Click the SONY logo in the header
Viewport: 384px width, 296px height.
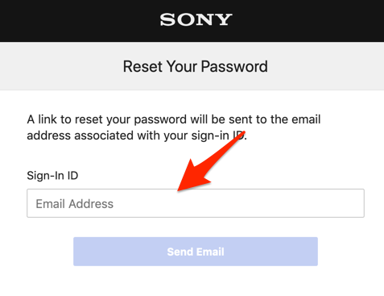(x=196, y=20)
